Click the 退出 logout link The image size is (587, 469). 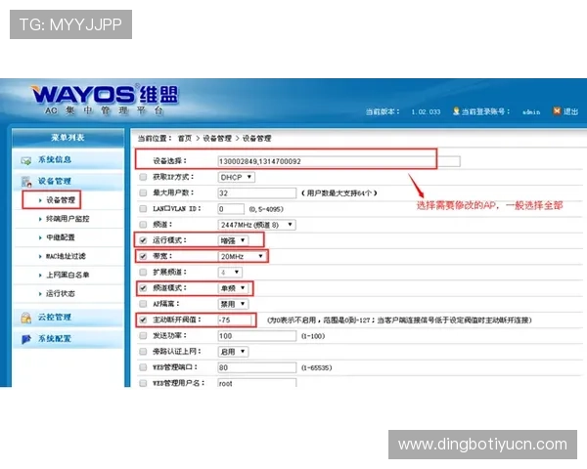[x=571, y=111]
